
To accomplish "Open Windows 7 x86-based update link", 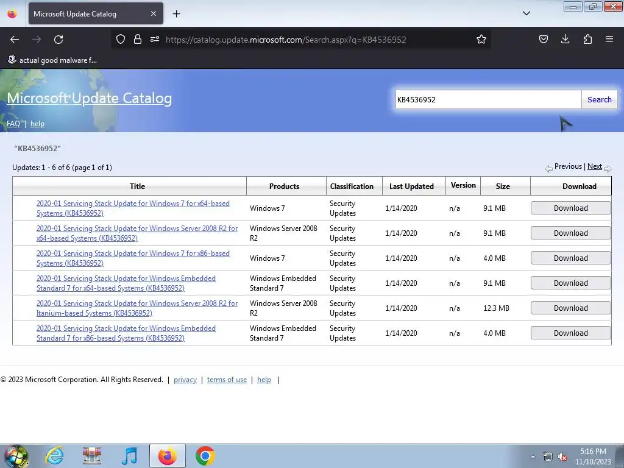I will (133, 258).
